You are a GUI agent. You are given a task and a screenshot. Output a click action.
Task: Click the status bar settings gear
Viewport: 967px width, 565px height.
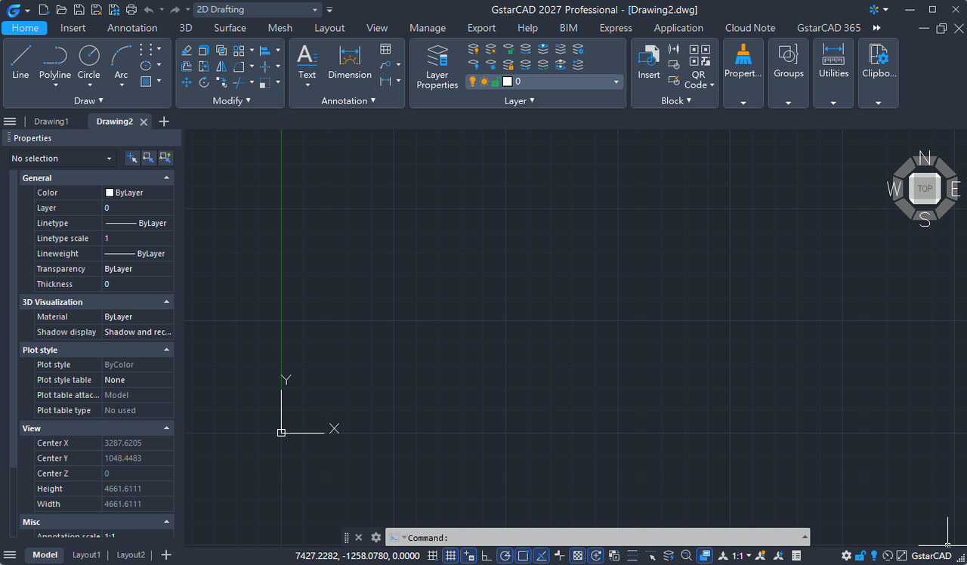pos(846,556)
